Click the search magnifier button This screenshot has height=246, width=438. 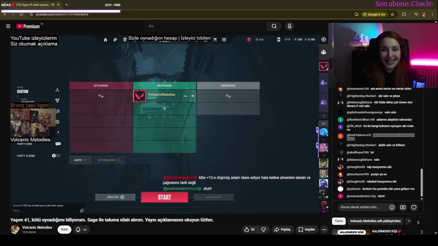click(x=274, y=26)
